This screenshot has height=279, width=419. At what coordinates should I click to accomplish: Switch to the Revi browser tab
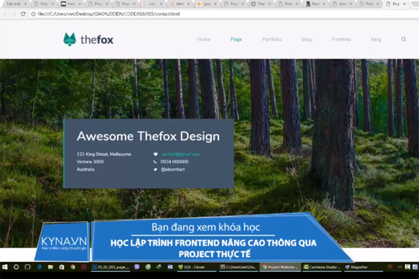315,4
